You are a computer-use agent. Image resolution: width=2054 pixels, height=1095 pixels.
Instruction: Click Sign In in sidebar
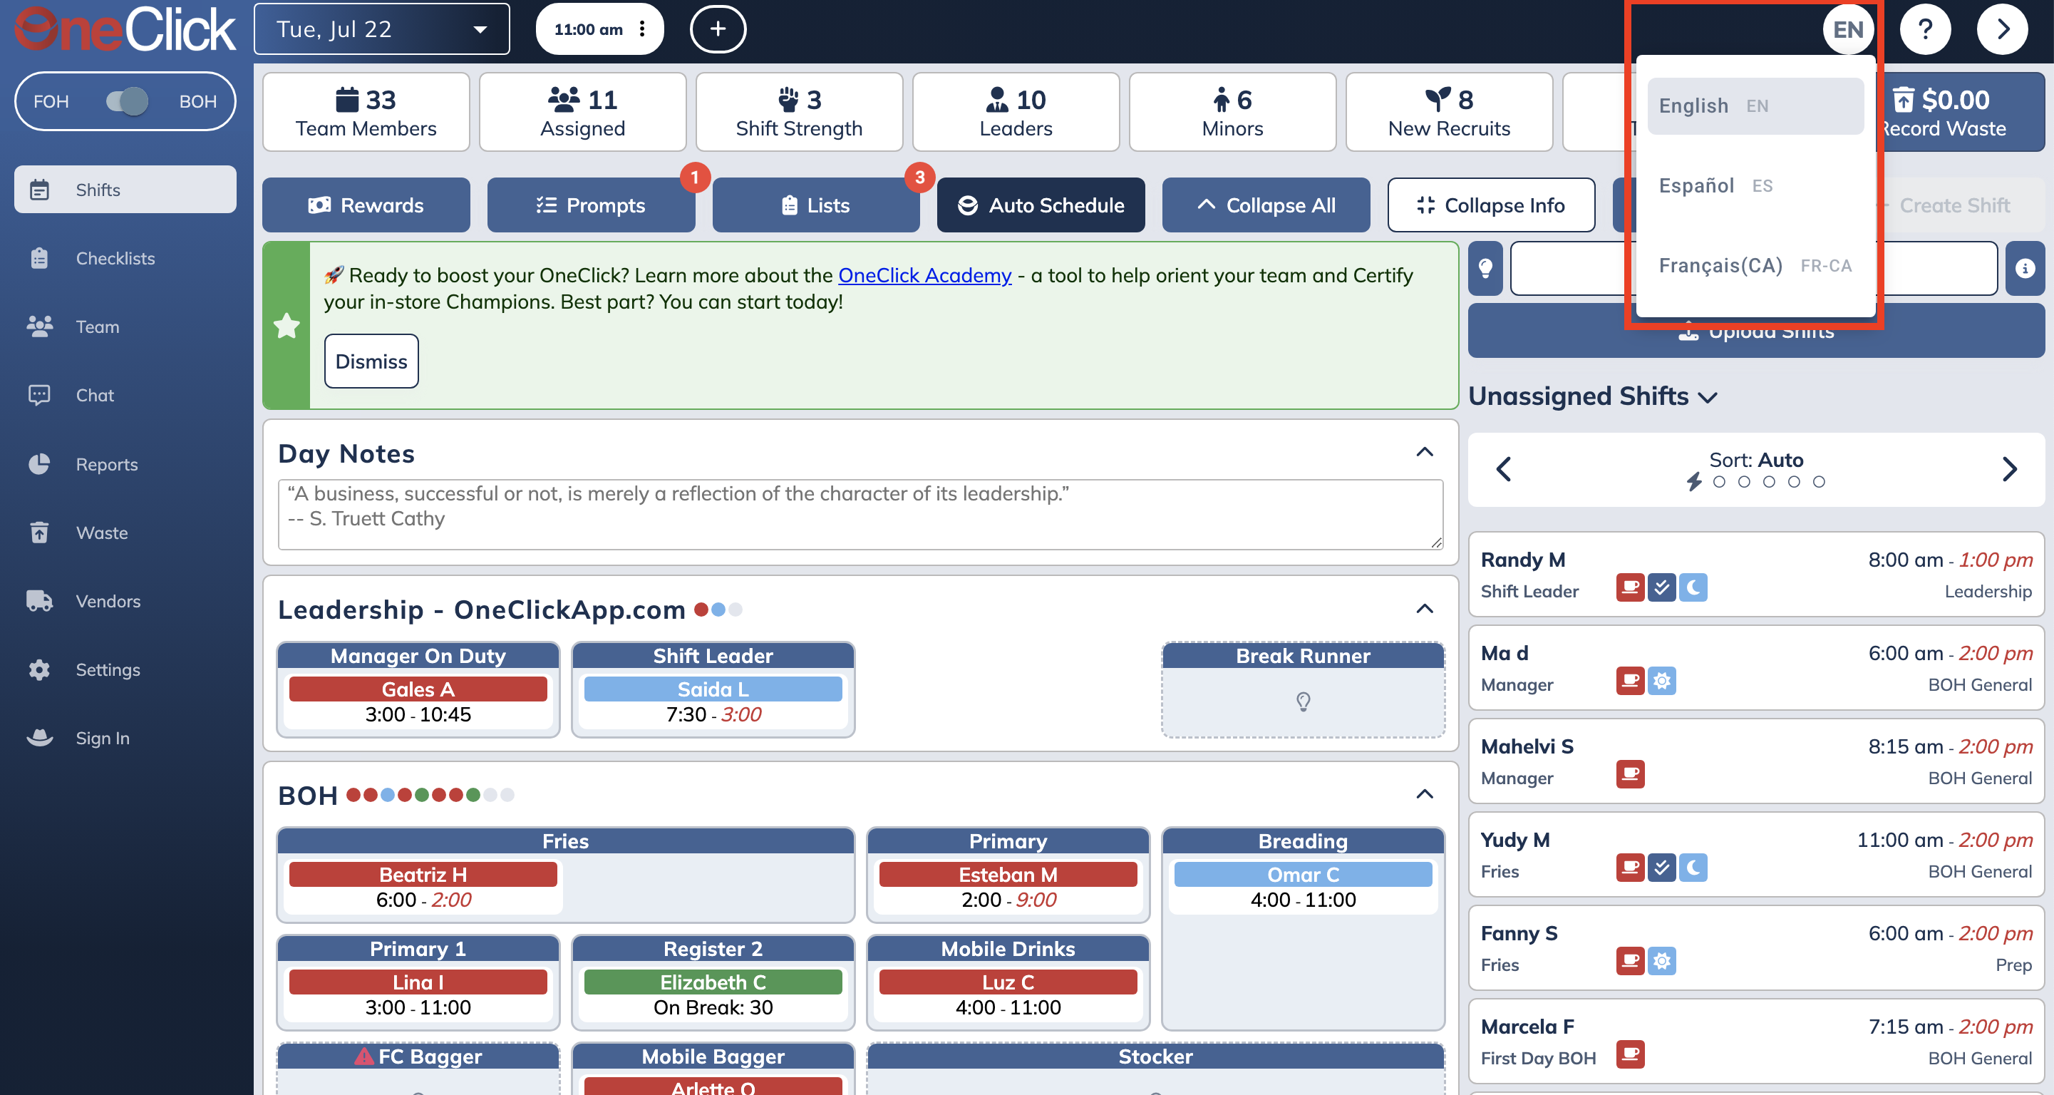tap(125, 739)
